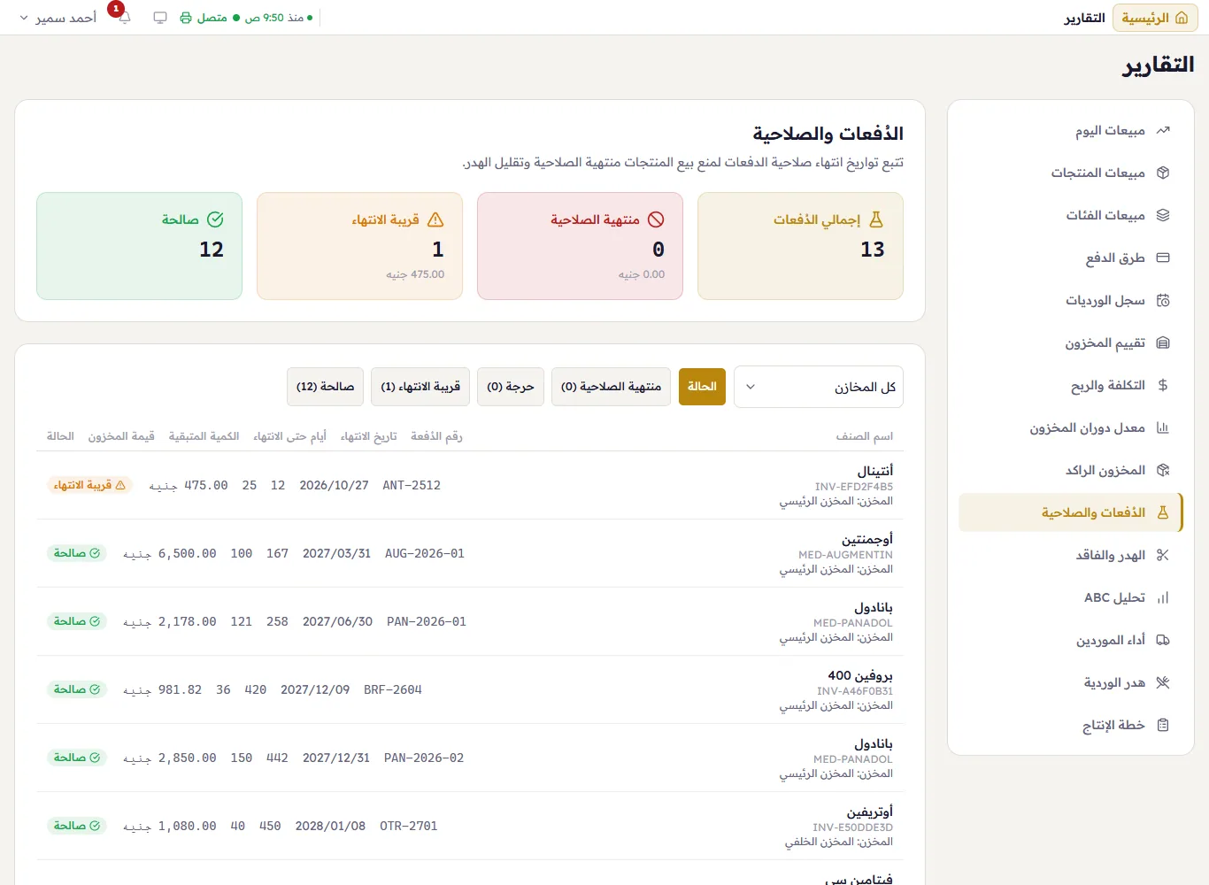Click the trend icon beside مبيعات اليوم

[1163, 130]
